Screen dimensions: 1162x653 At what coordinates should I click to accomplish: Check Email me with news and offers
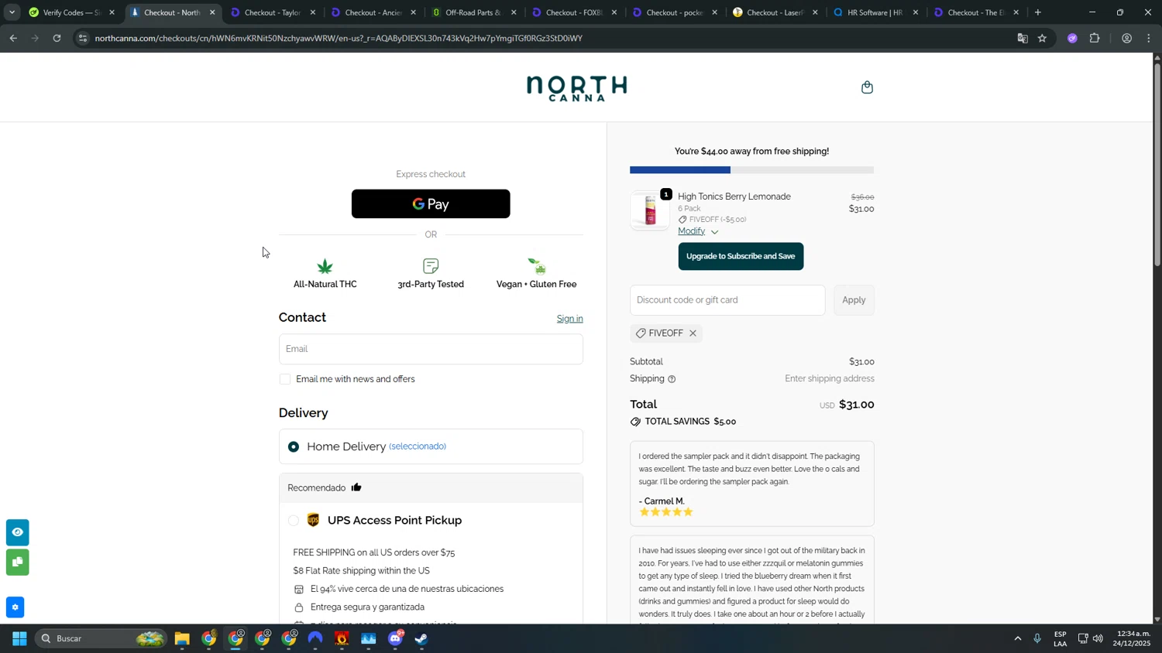click(285, 379)
